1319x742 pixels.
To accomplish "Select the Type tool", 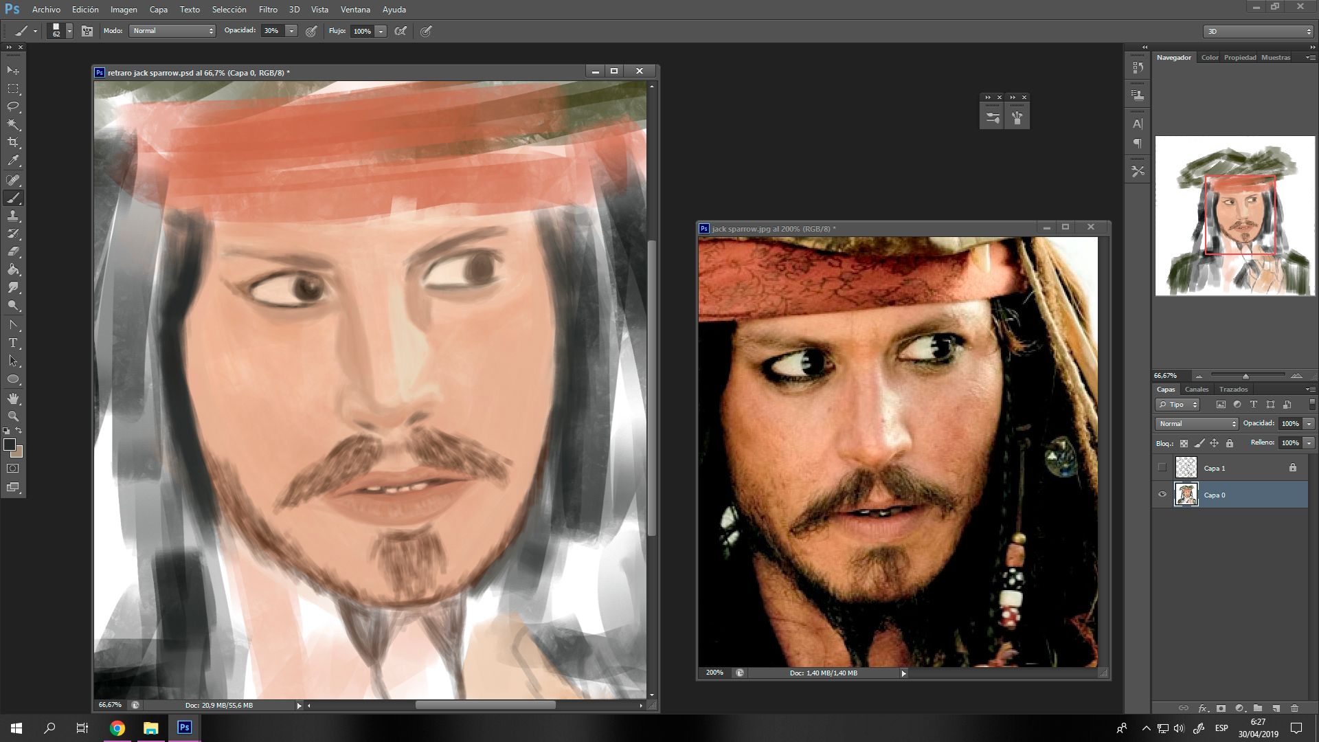I will tap(13, 343).
